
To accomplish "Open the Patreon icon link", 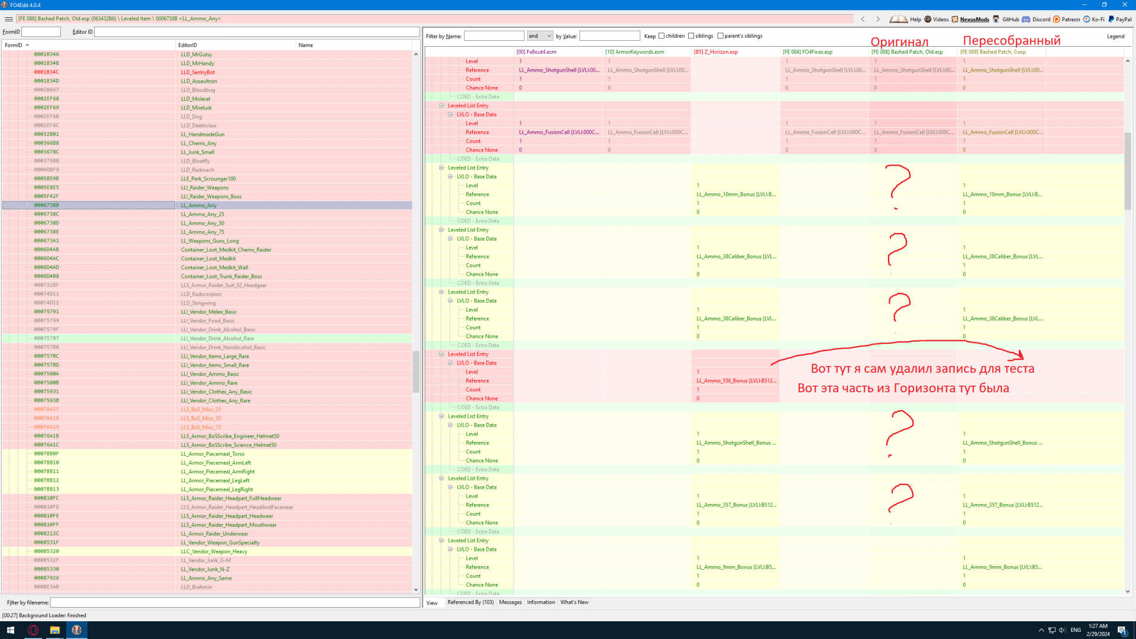I will [1057, 19].
